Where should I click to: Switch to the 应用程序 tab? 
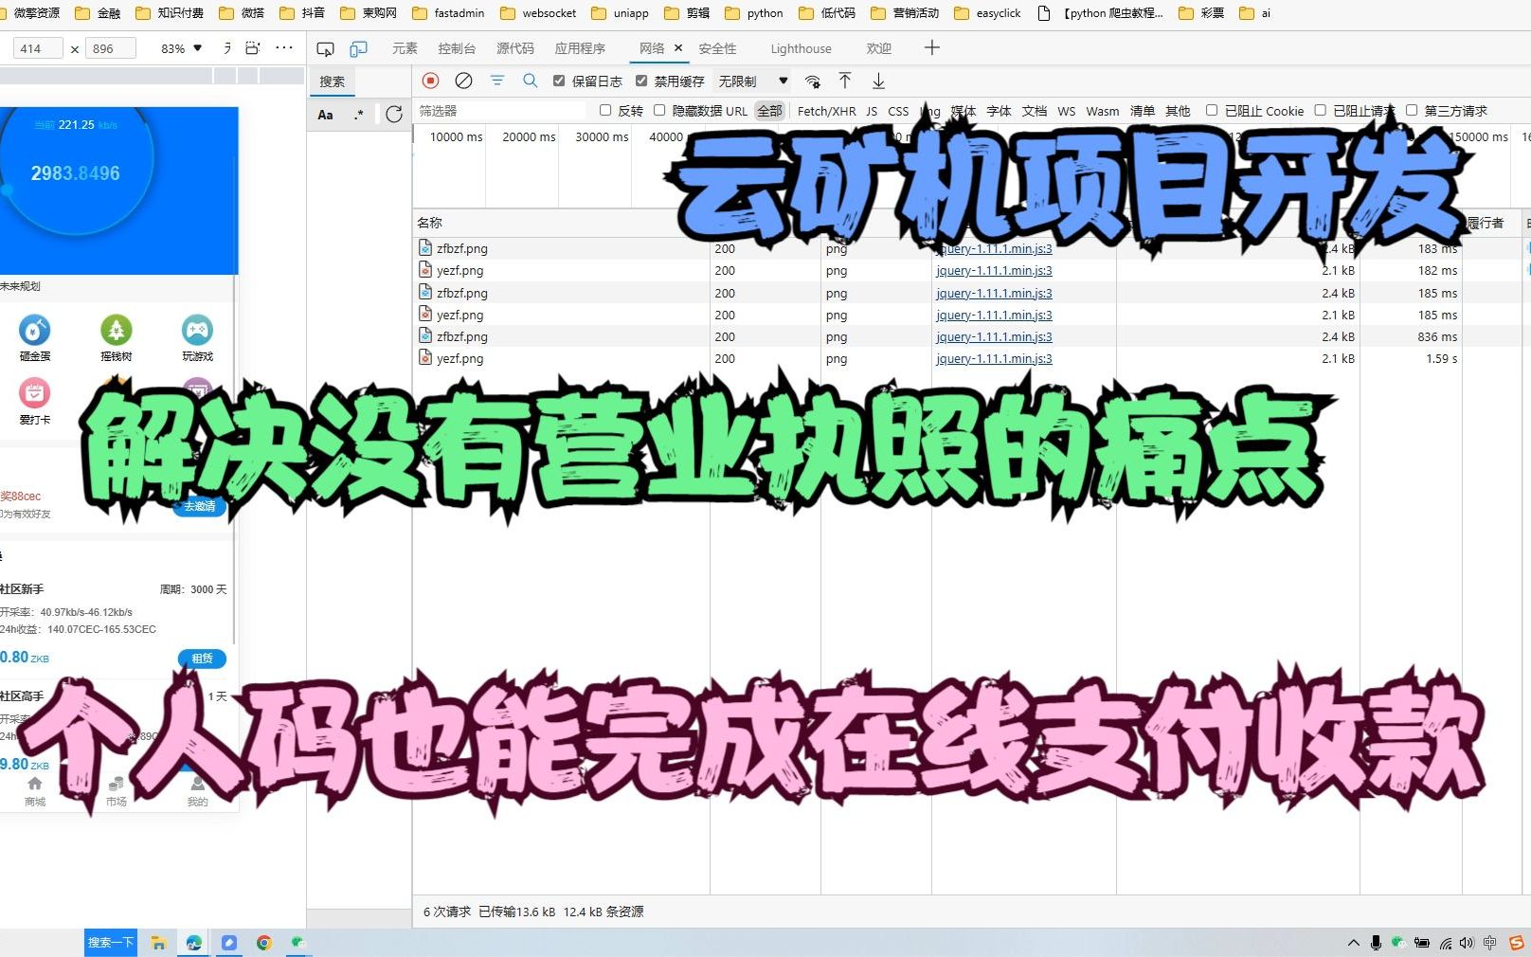580,48
